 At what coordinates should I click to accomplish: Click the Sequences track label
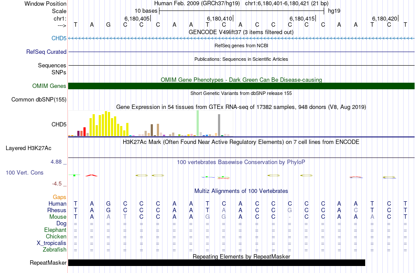pyautogui.click(x=52, y=65)
